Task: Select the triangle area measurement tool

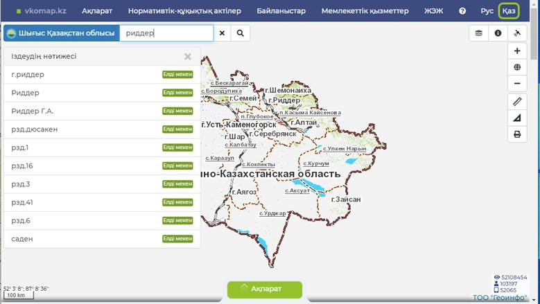Action: (517, 118)
